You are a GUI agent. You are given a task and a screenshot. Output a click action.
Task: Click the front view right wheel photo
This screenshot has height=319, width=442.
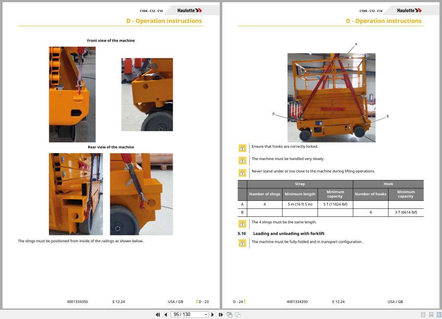[147, 95]
